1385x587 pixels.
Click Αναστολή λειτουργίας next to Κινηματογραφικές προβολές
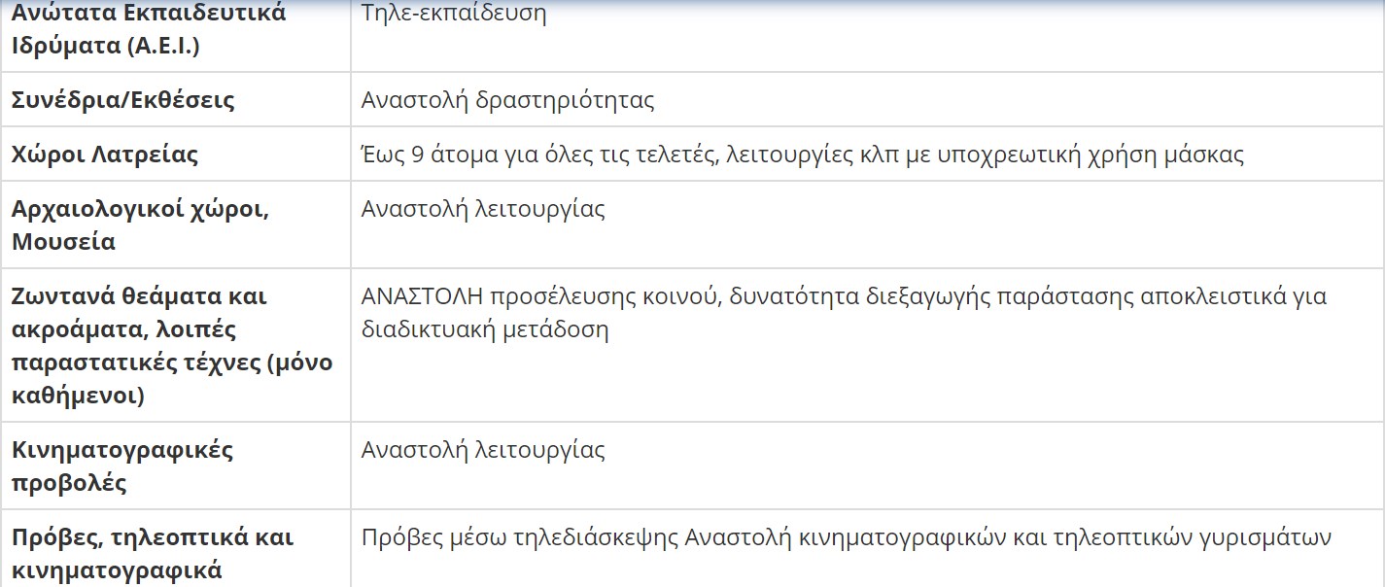click(x=483, y=450)
